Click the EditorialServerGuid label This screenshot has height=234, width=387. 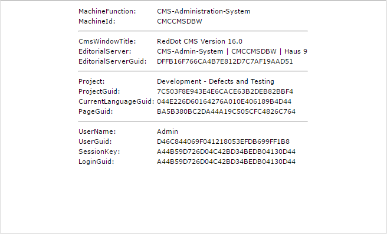(113, 61)
